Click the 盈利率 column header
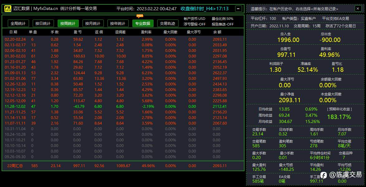This screenshot has width=366, height=187. pyautogui.click(x=147, y=32)
